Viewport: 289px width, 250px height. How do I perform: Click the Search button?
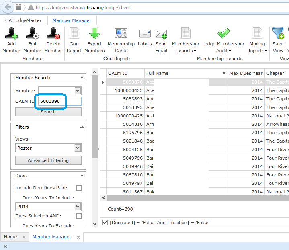[x=48, y=112]
